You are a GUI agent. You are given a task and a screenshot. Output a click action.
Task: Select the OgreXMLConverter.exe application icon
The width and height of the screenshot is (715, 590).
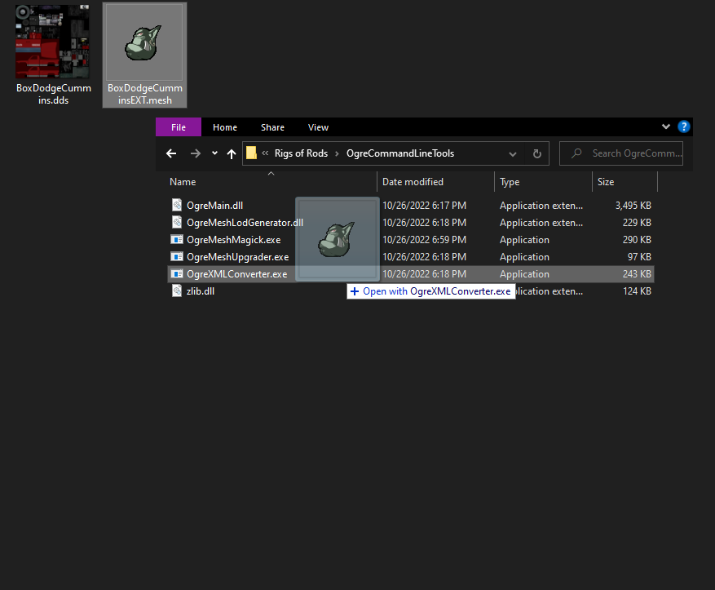[177, 273]
